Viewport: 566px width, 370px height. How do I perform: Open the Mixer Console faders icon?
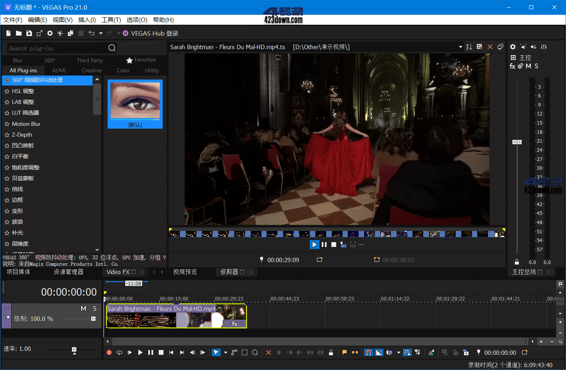(544, 47)
